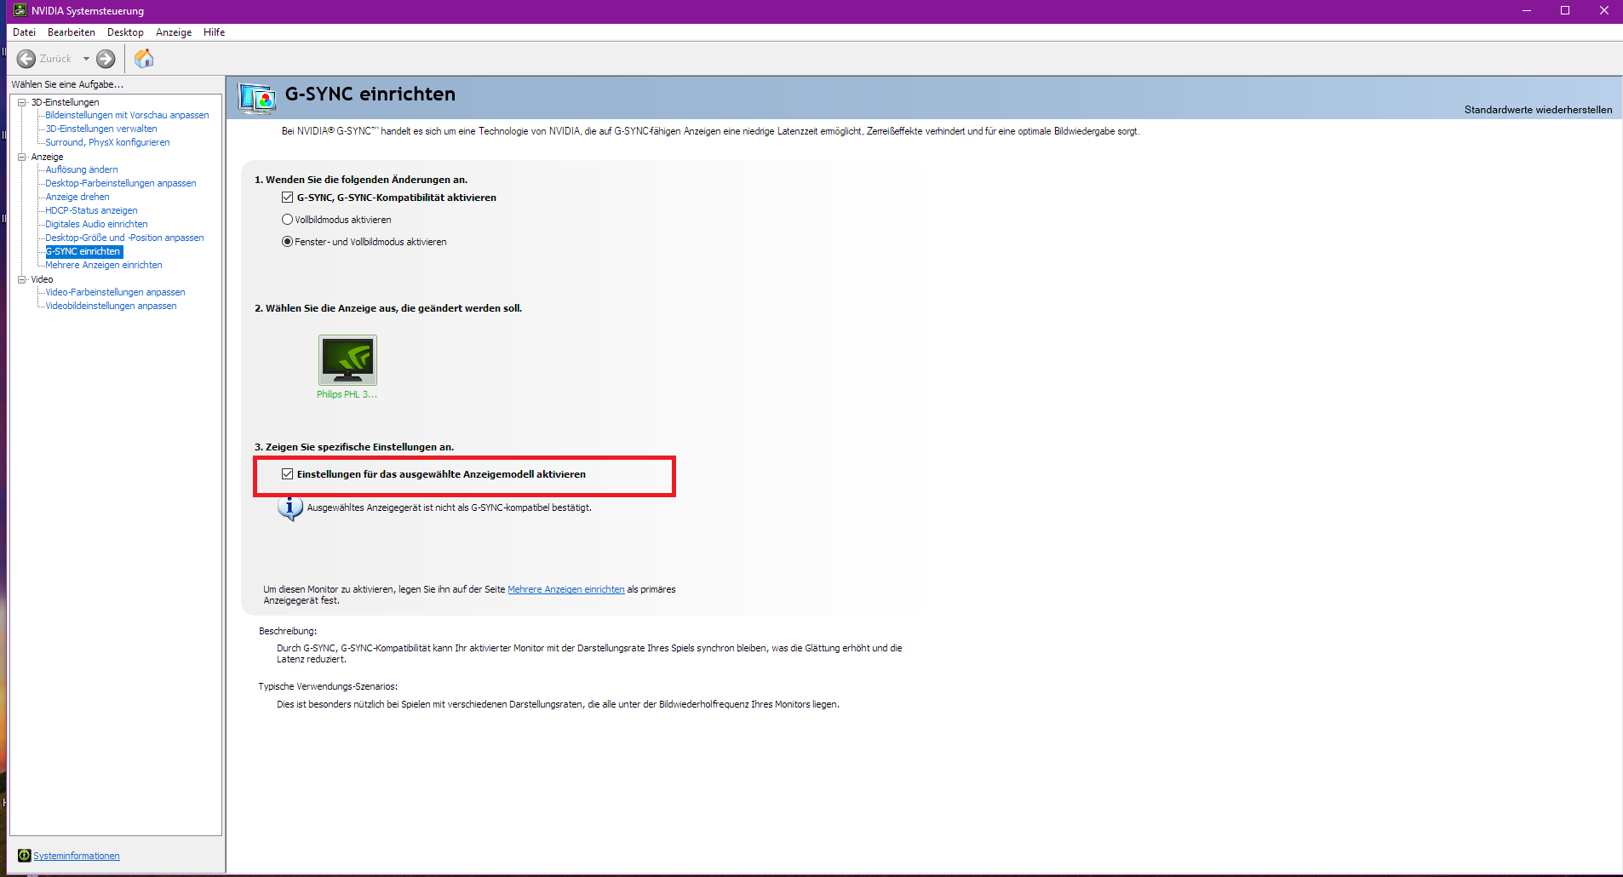The width and height of the screenshot is (1623, 877).
Task: Open the back history dropdown arrow
Action: pos(86,59)
